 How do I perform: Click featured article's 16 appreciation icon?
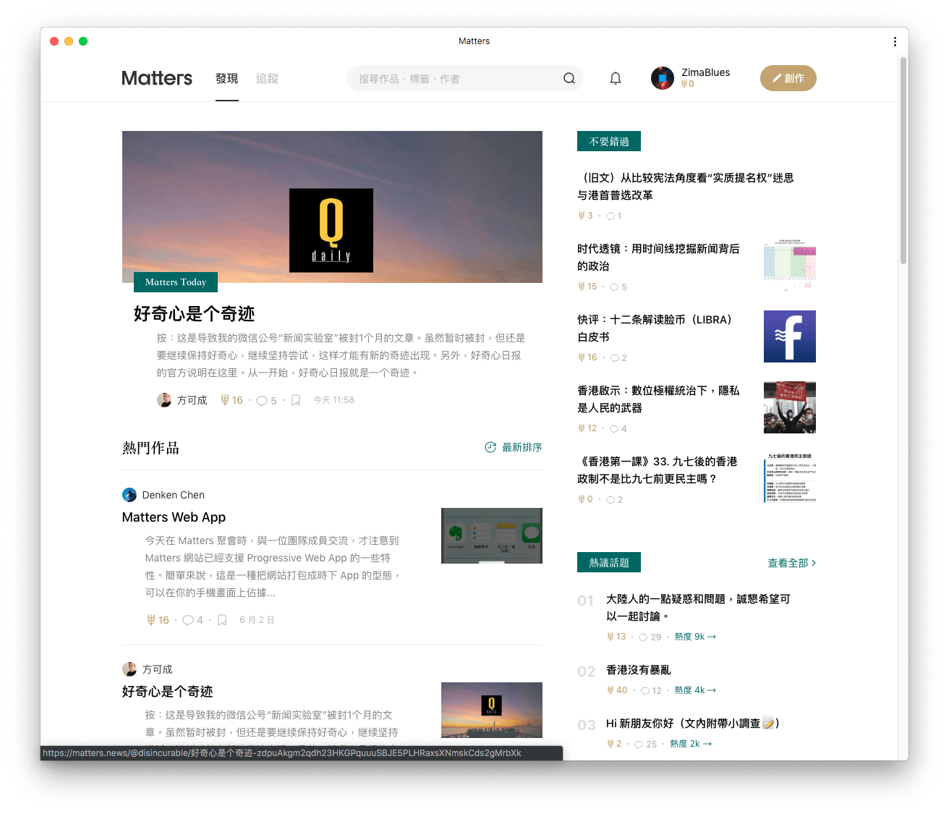pos(225,400)
